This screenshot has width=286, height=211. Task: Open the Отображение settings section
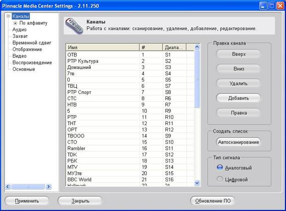(27, 49)
